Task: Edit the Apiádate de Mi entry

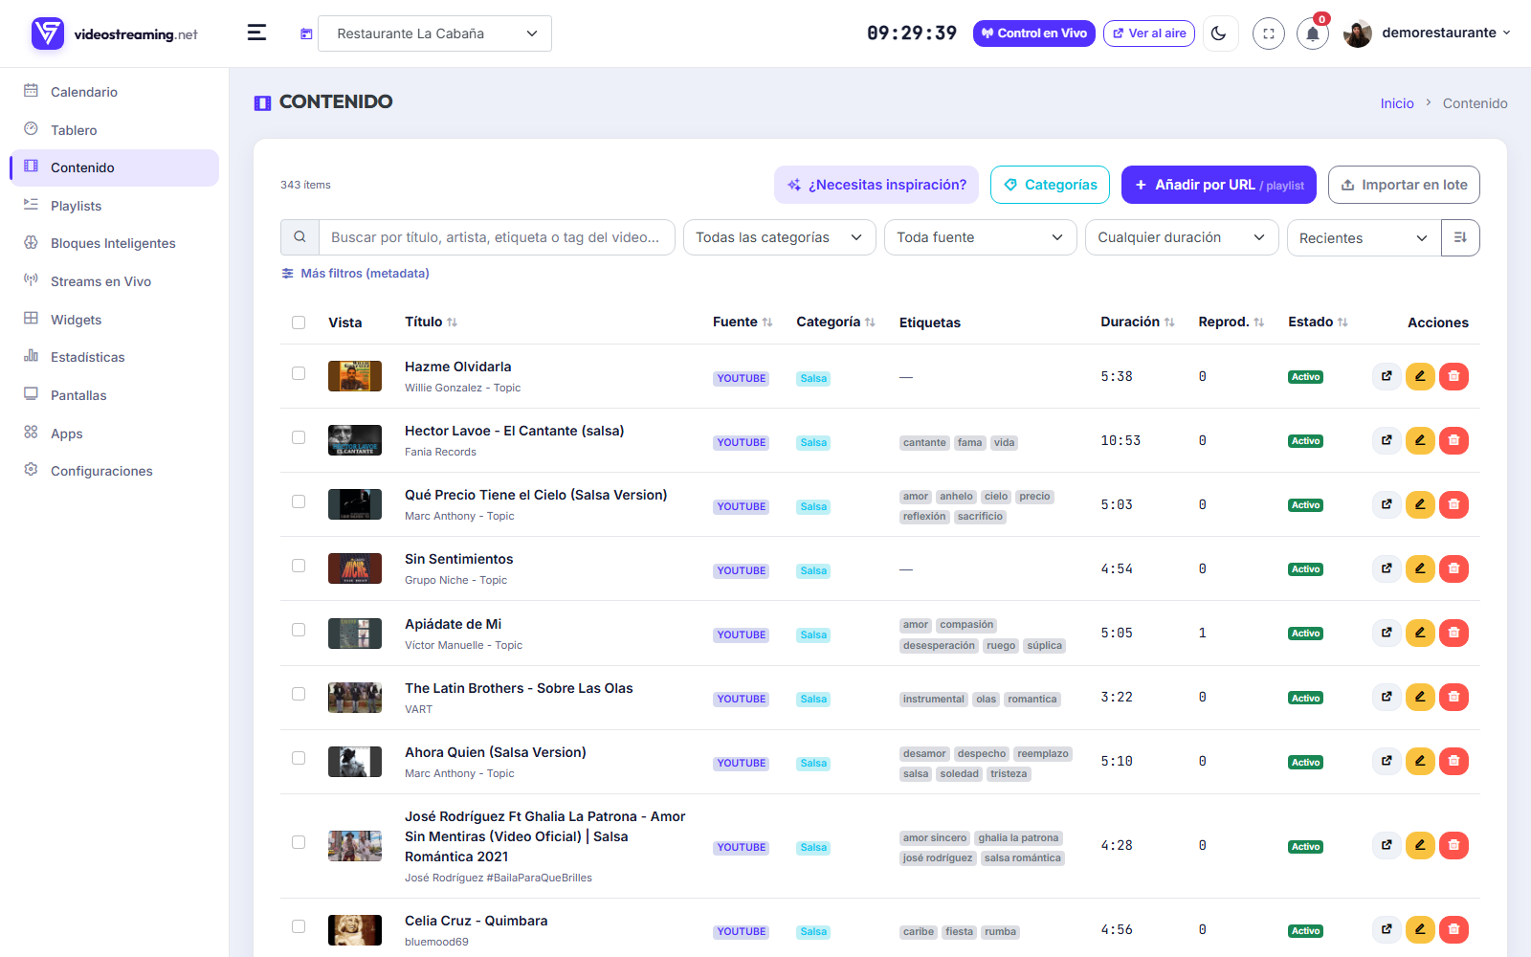Action: (1420, 633)
